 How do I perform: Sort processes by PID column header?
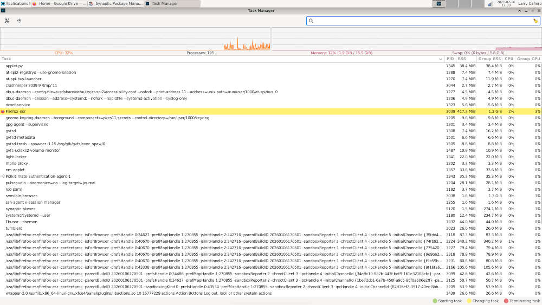pos(450,59)
